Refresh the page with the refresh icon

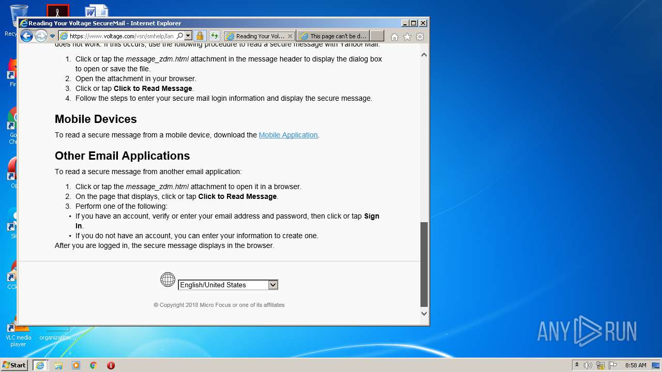[214, 36]
